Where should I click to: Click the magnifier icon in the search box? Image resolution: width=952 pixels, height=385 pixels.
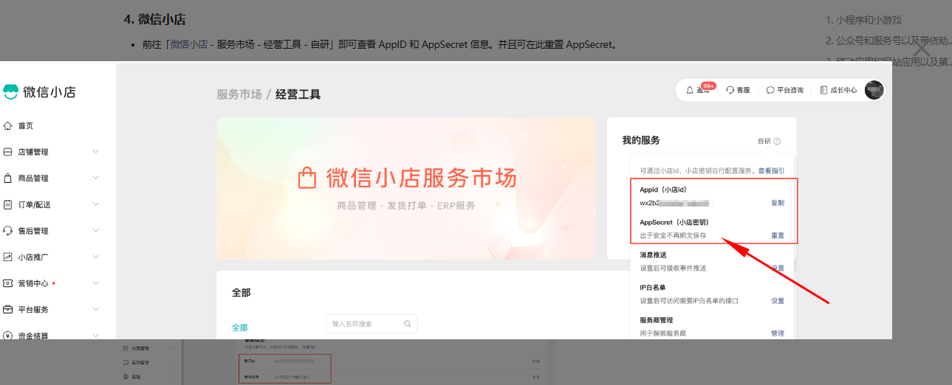coord(407,324)
